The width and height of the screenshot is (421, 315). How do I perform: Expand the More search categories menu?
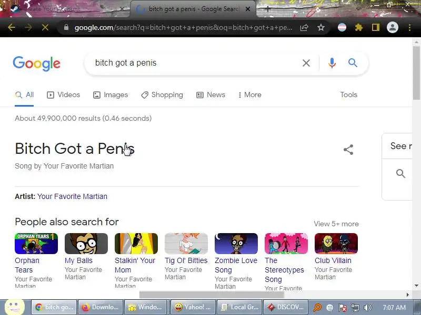pyautogui.click(x=249, y=95)
